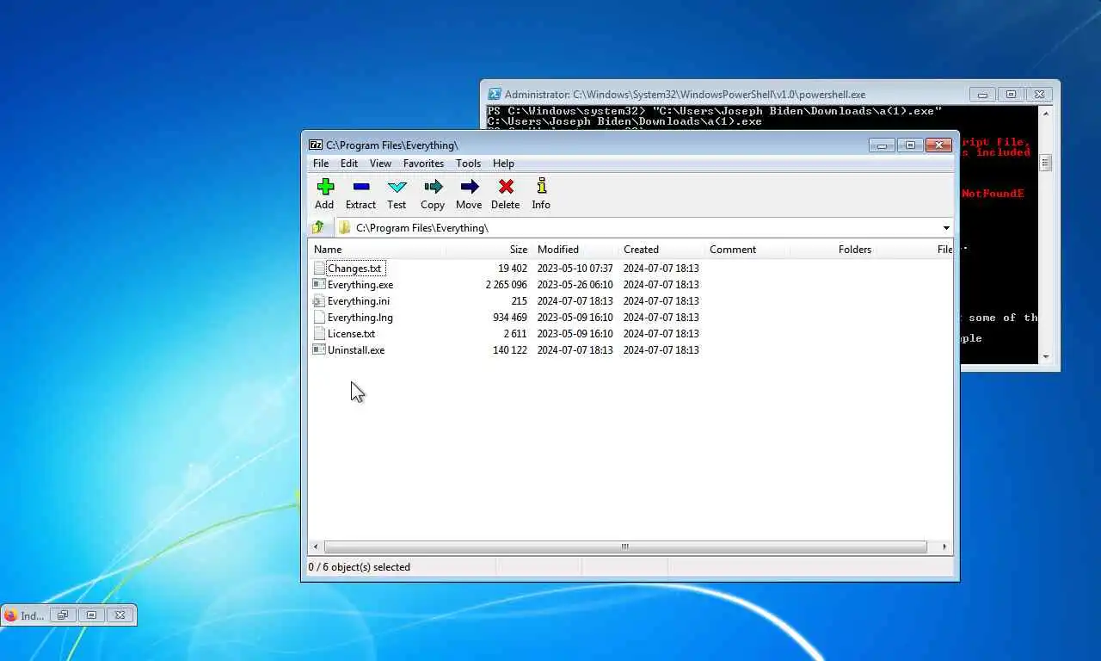
Task: Open the View menu
Action: (380, 164)
